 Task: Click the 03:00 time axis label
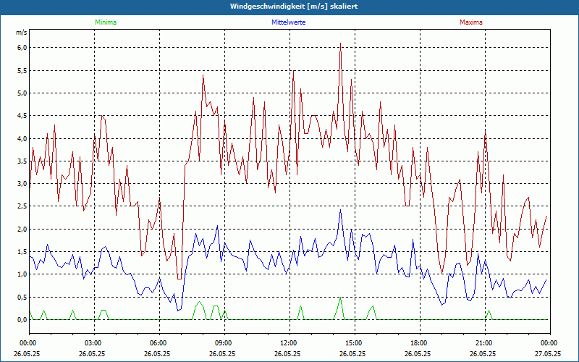(x=93, y=343)
